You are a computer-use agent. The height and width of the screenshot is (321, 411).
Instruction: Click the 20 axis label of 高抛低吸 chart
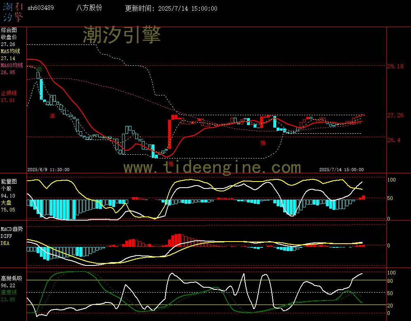click(x=390, y=305)
